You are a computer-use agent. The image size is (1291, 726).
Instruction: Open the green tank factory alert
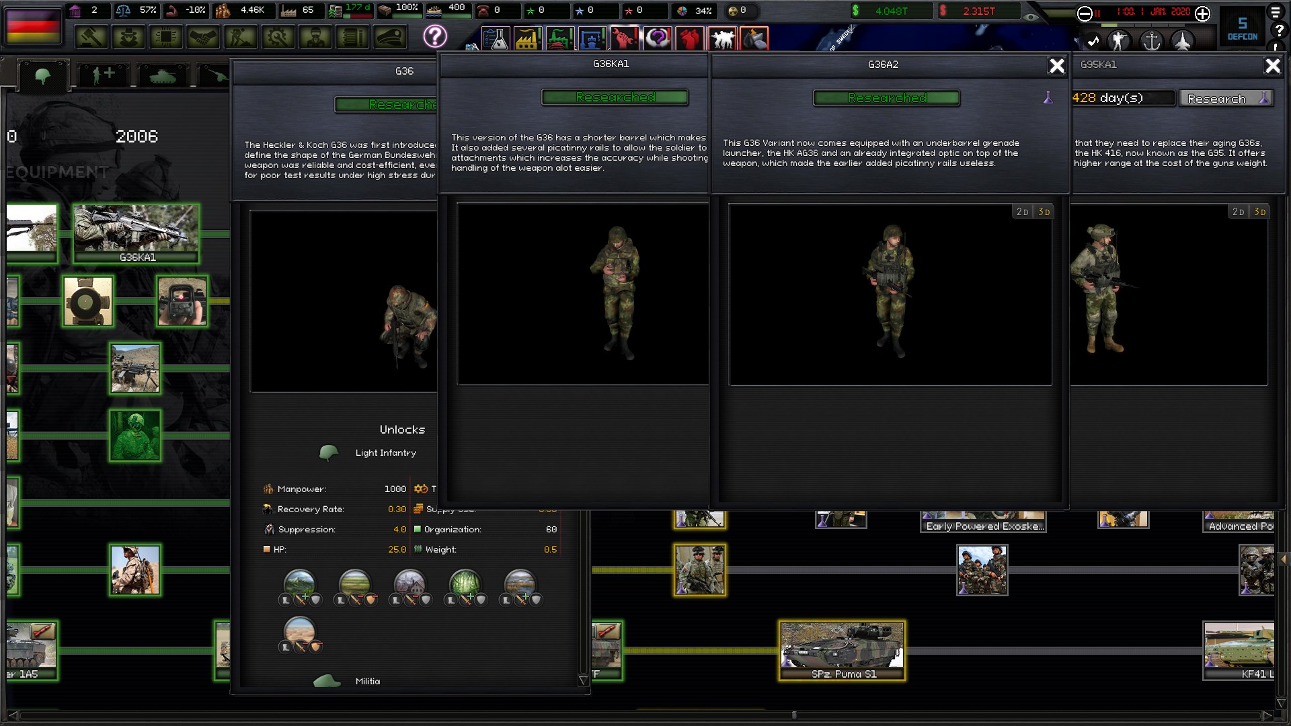[x=560, y=39]
